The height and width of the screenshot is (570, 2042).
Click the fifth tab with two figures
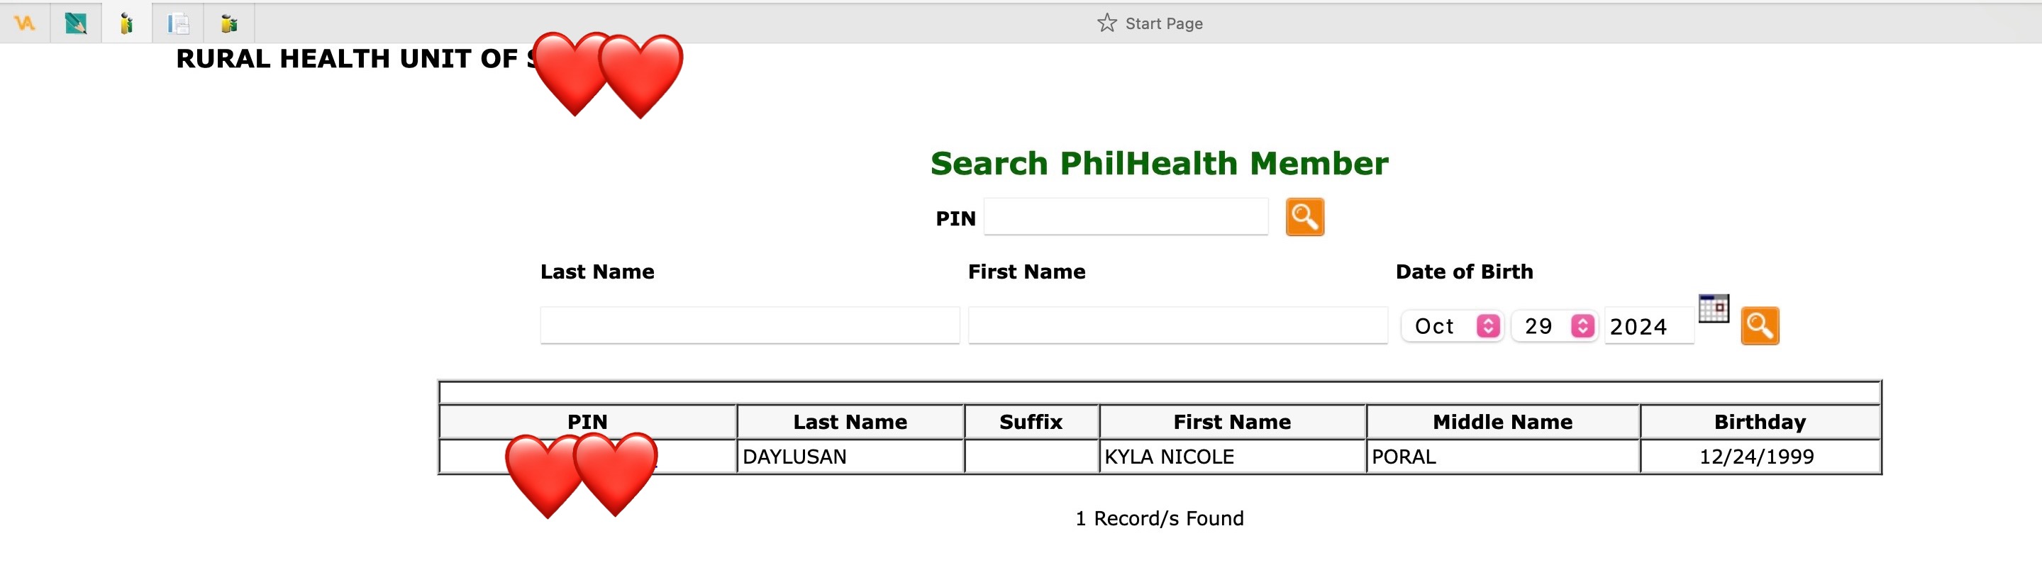229,24
